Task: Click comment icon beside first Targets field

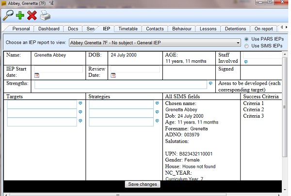Action: (x=80, y=103)
